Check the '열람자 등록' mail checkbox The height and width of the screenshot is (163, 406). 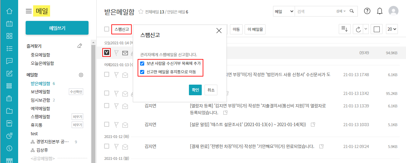tap(107, 106)
